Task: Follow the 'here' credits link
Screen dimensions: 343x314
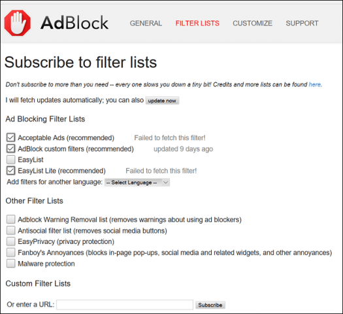Action: pyautogui.click(x=314, y=84)
